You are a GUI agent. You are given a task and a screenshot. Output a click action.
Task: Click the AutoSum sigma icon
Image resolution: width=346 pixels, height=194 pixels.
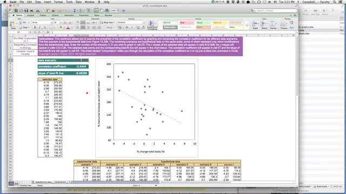[75, 11]
